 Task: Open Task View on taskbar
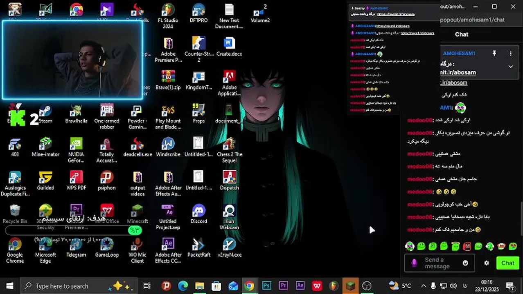tap(147, 286)
